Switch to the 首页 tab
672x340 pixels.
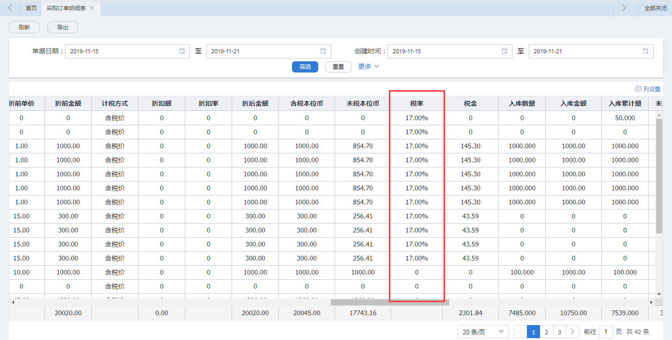click(x=31, y=8)
